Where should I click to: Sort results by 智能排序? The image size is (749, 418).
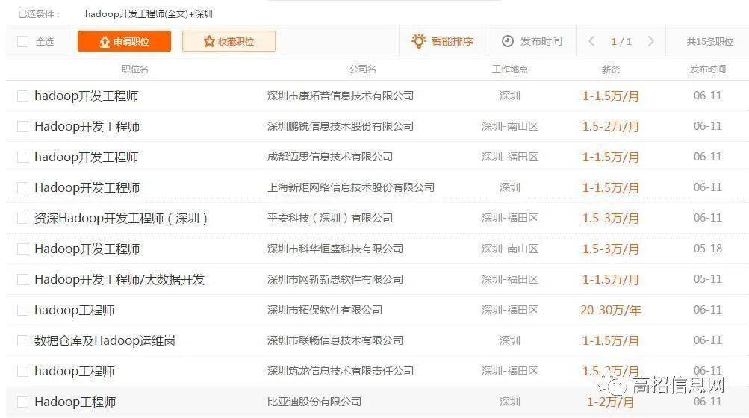[443, 41]
